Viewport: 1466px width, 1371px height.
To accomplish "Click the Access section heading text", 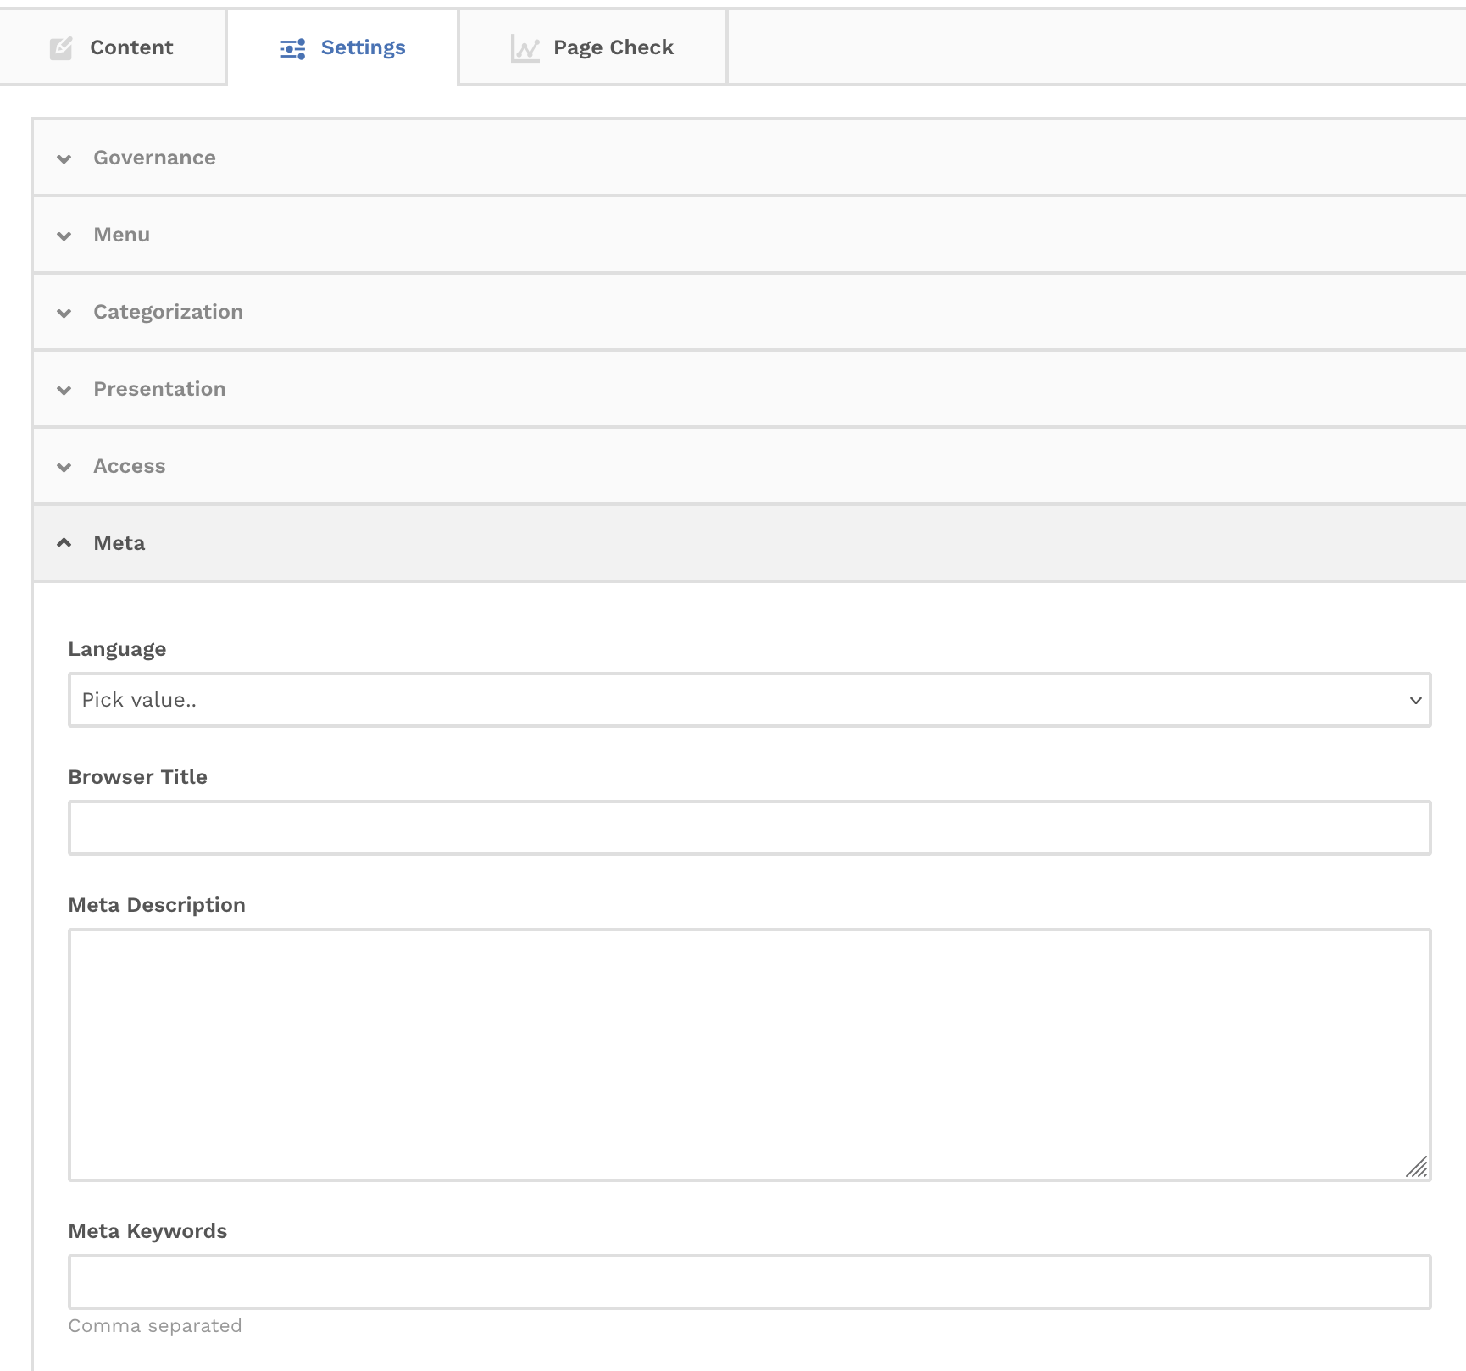I will (129, 466).
